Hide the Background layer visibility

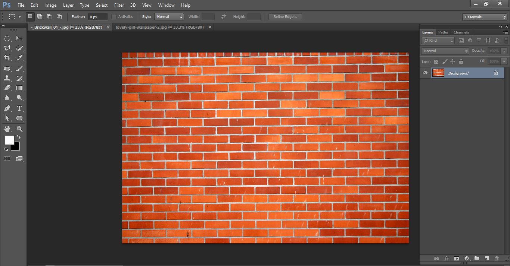point(425,73)
